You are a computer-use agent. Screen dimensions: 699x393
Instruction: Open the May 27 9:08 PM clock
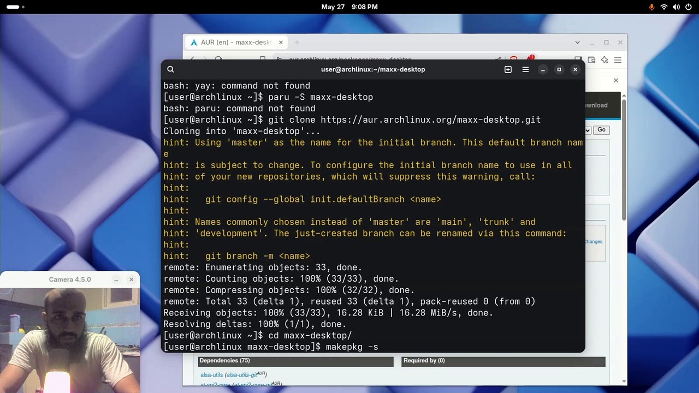point(349,7)
